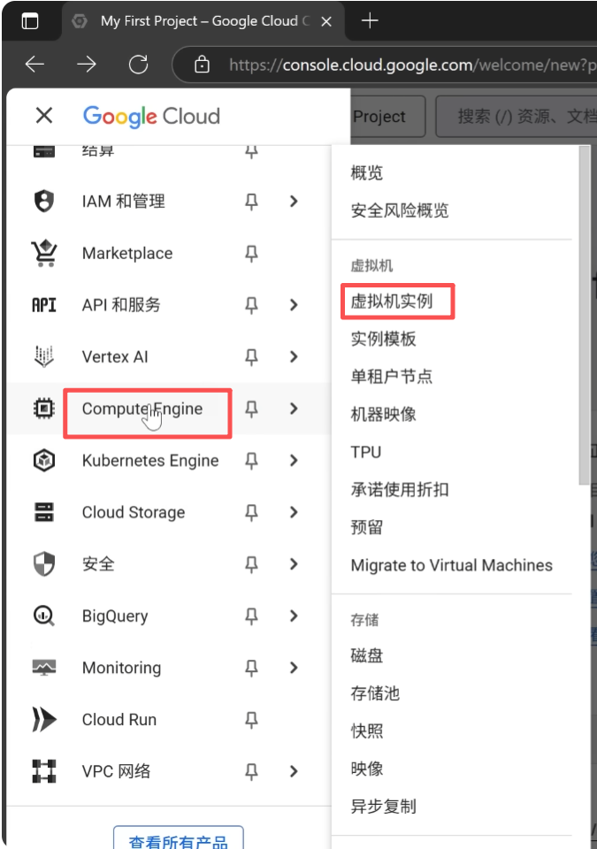The width and height of the screenshot is (597, 849).
Task: Click the Vertex AI icon
Action: (43, 357)
